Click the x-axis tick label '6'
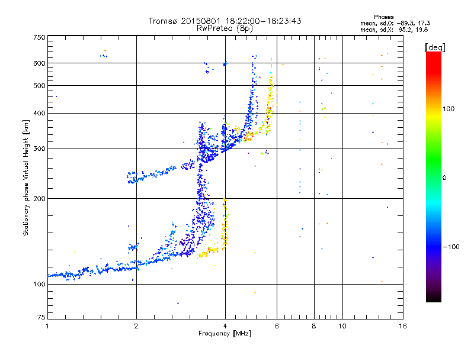The width and height of the screenshot is (474, 355). (277, 326)
